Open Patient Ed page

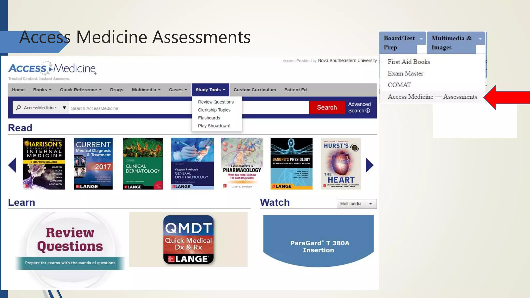coord(296,90)
